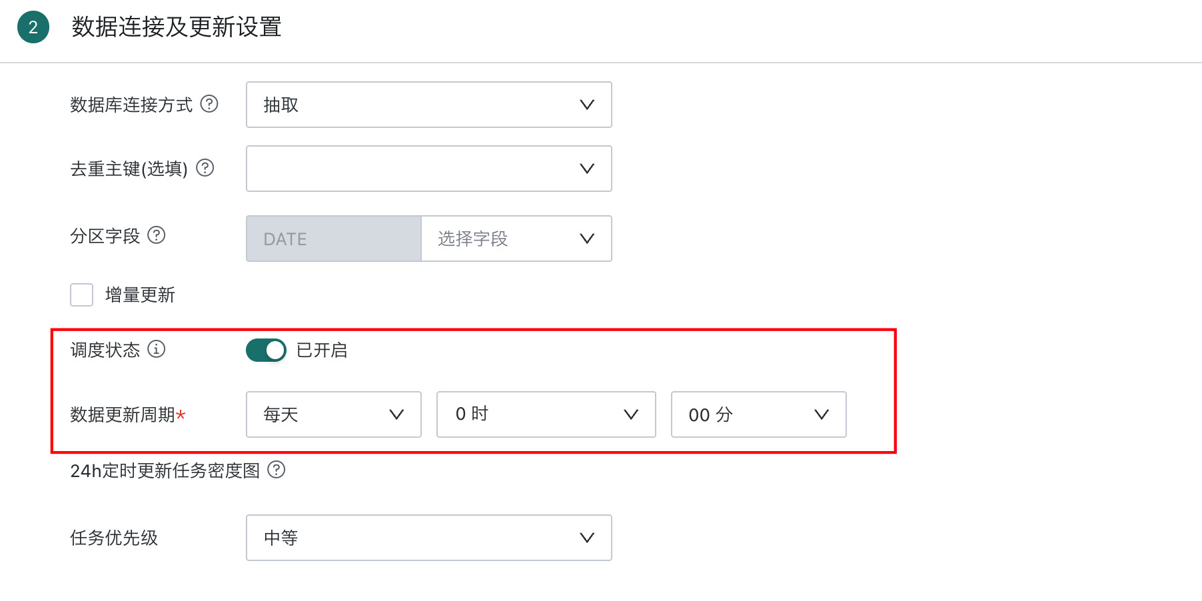Click help icon next to 去重主键(选填)
This screenshot has width=1202, height=601.
pos(205,168)
